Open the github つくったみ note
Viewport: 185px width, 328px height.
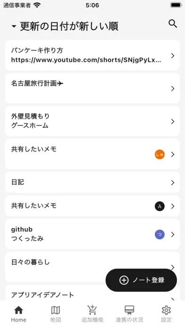92,234
